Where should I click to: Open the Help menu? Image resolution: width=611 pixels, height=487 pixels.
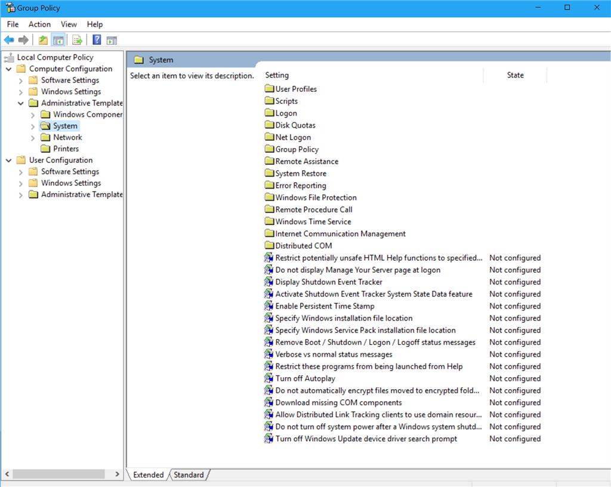tap(95, 24)
